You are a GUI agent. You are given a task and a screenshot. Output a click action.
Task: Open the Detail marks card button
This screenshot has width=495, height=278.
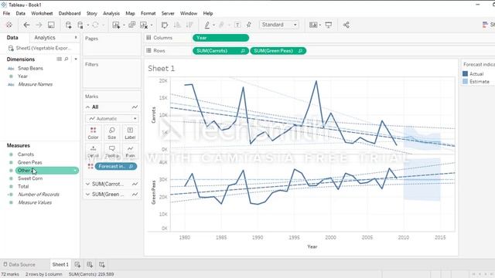click(93, 151)
